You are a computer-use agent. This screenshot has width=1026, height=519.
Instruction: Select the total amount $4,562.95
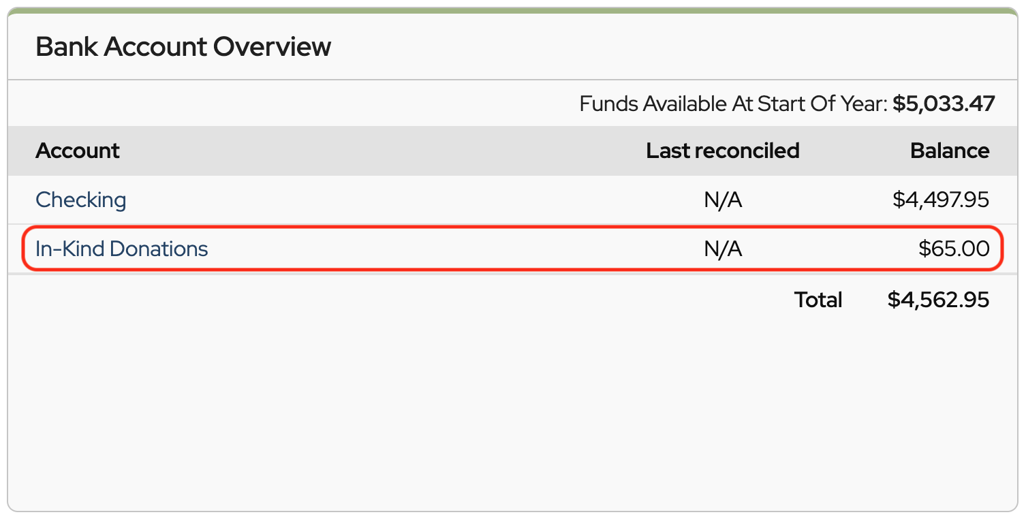point(938,300)
